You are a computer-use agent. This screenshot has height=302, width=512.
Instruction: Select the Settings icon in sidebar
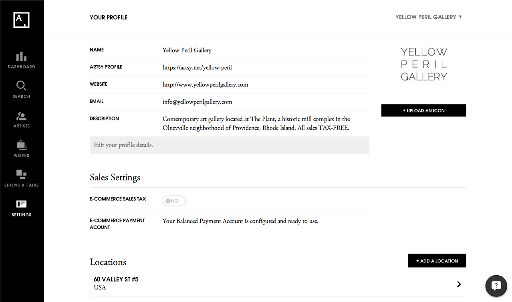click(21, 204)
